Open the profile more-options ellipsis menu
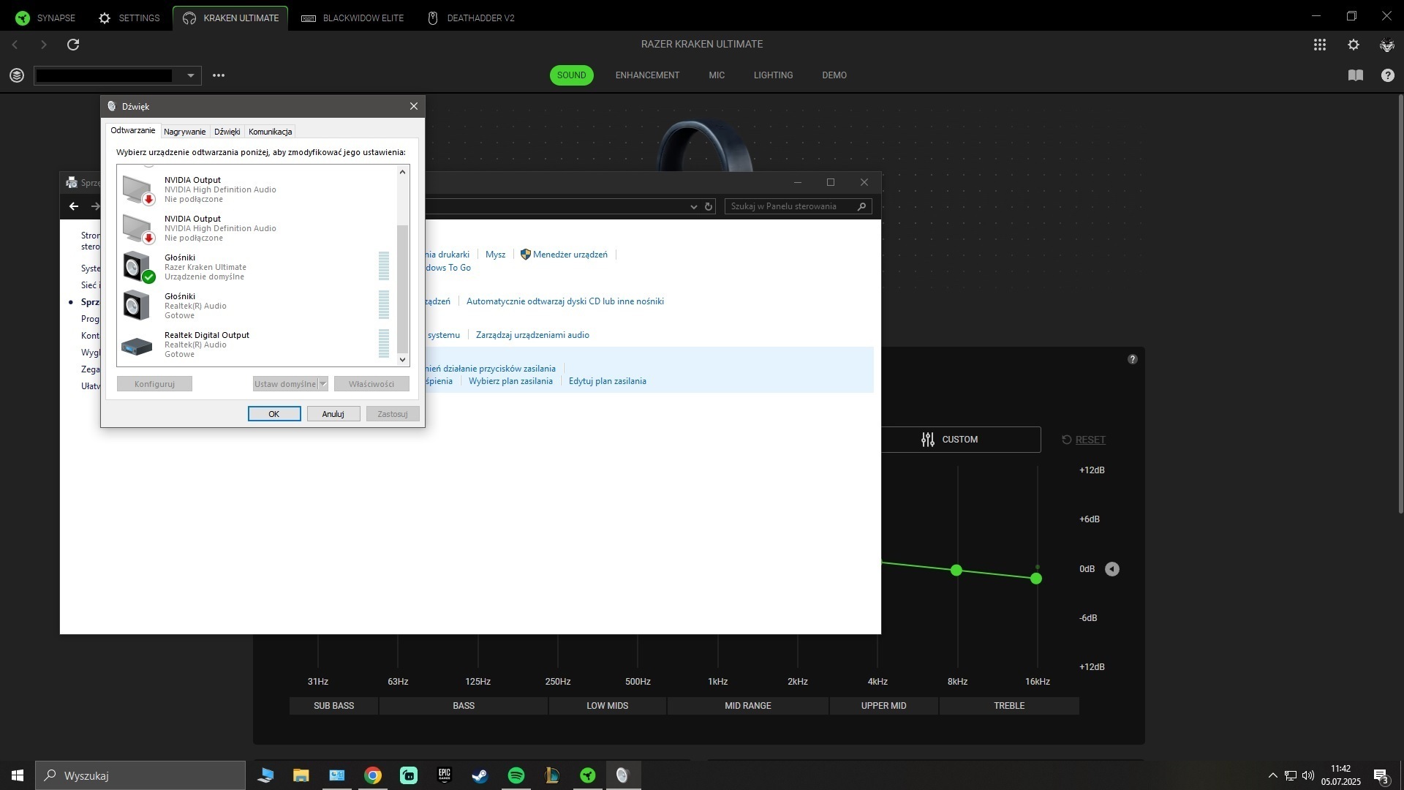The width and height of the screenshot is (1404, 790). coord(218,75)
